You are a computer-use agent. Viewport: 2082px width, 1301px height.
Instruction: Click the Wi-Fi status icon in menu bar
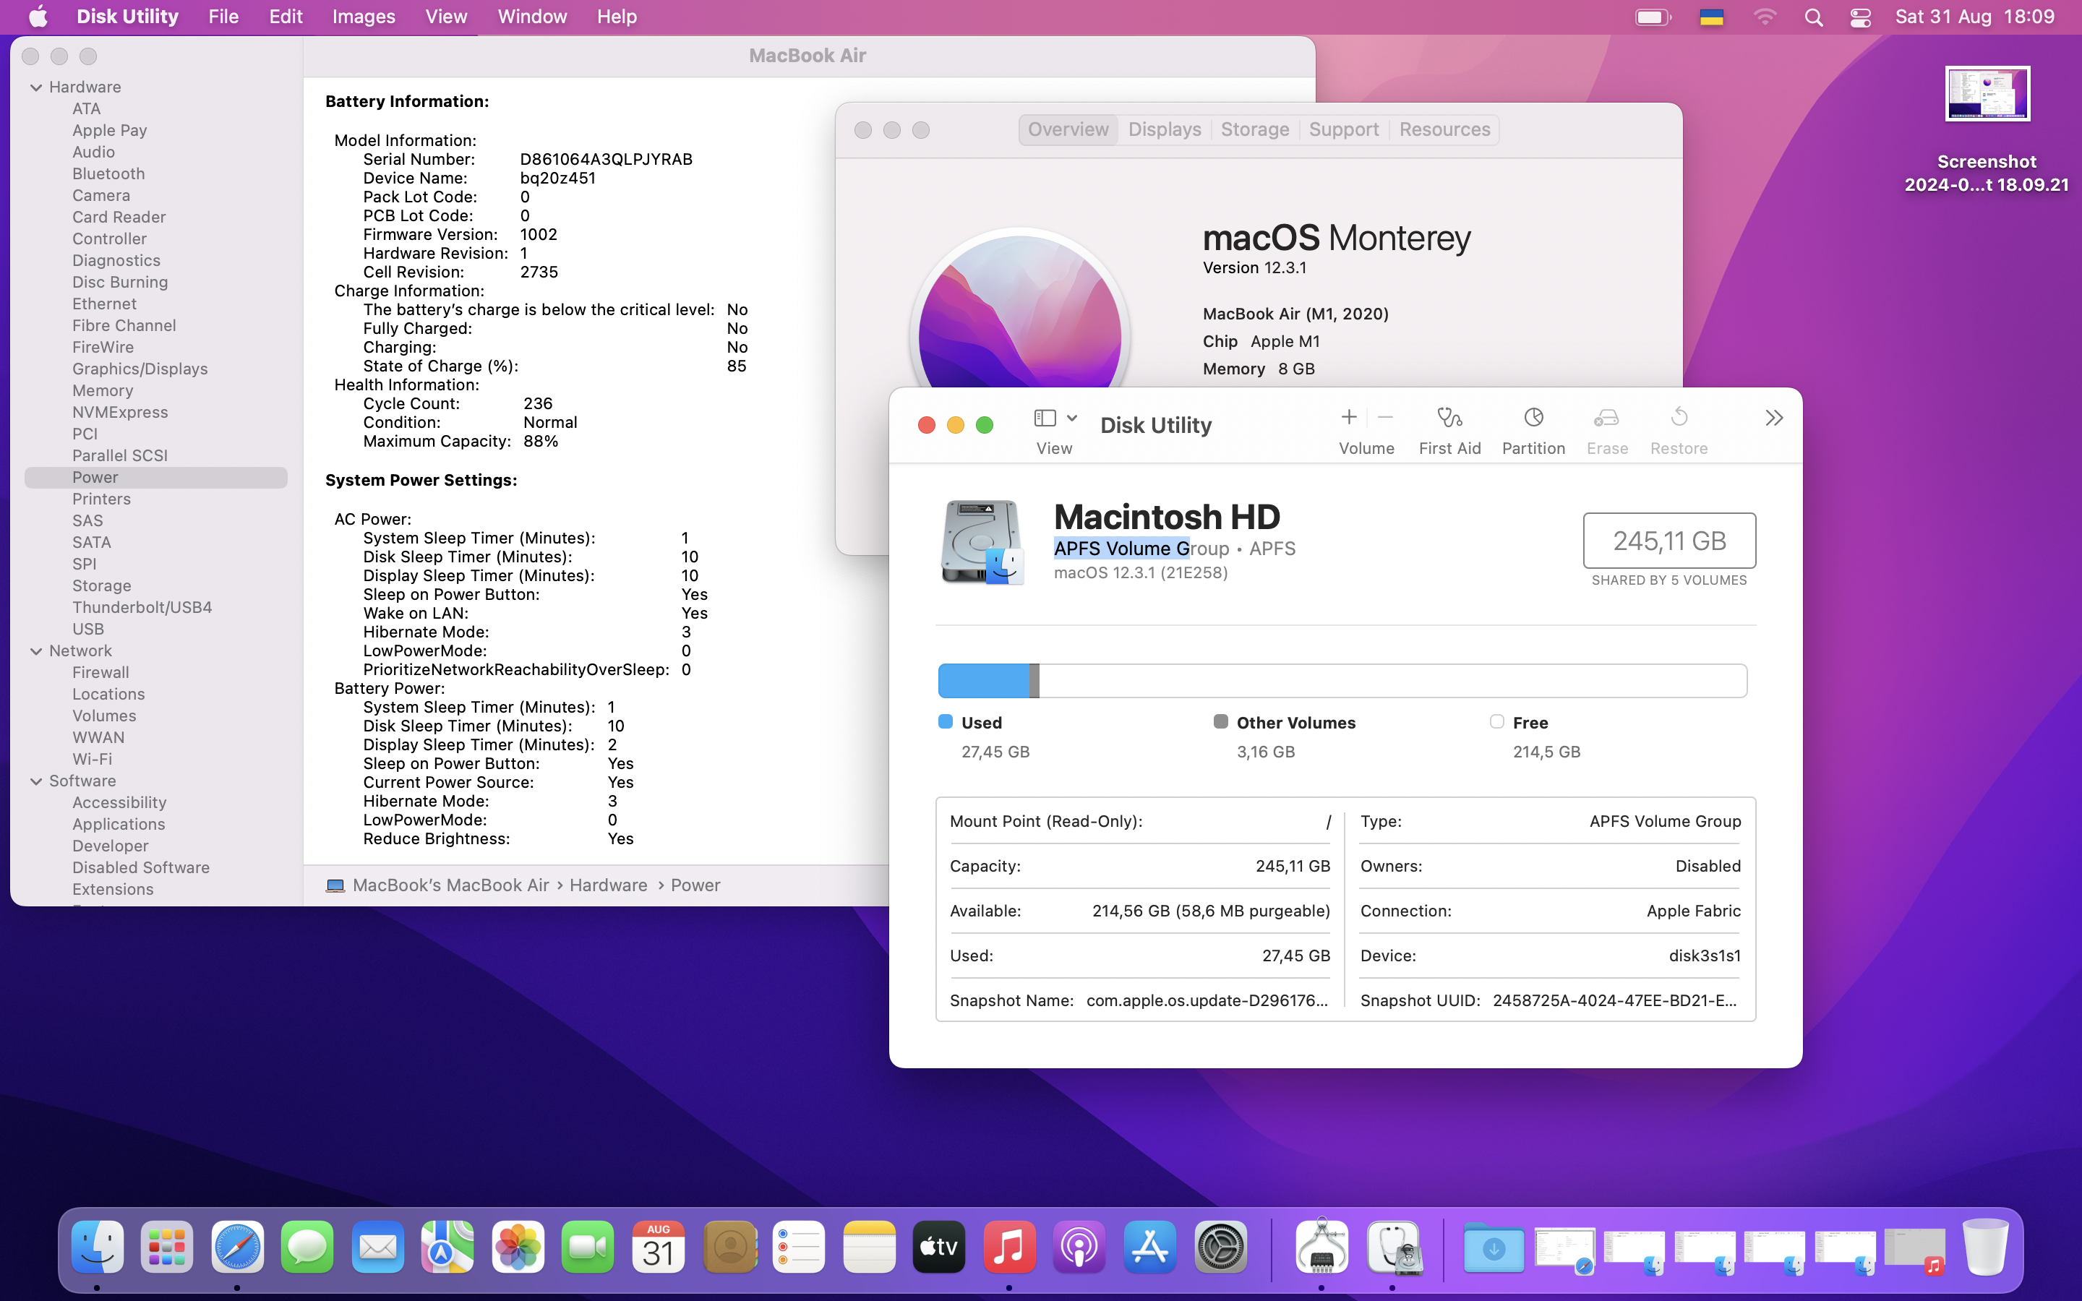click(x=1765, y=17)
